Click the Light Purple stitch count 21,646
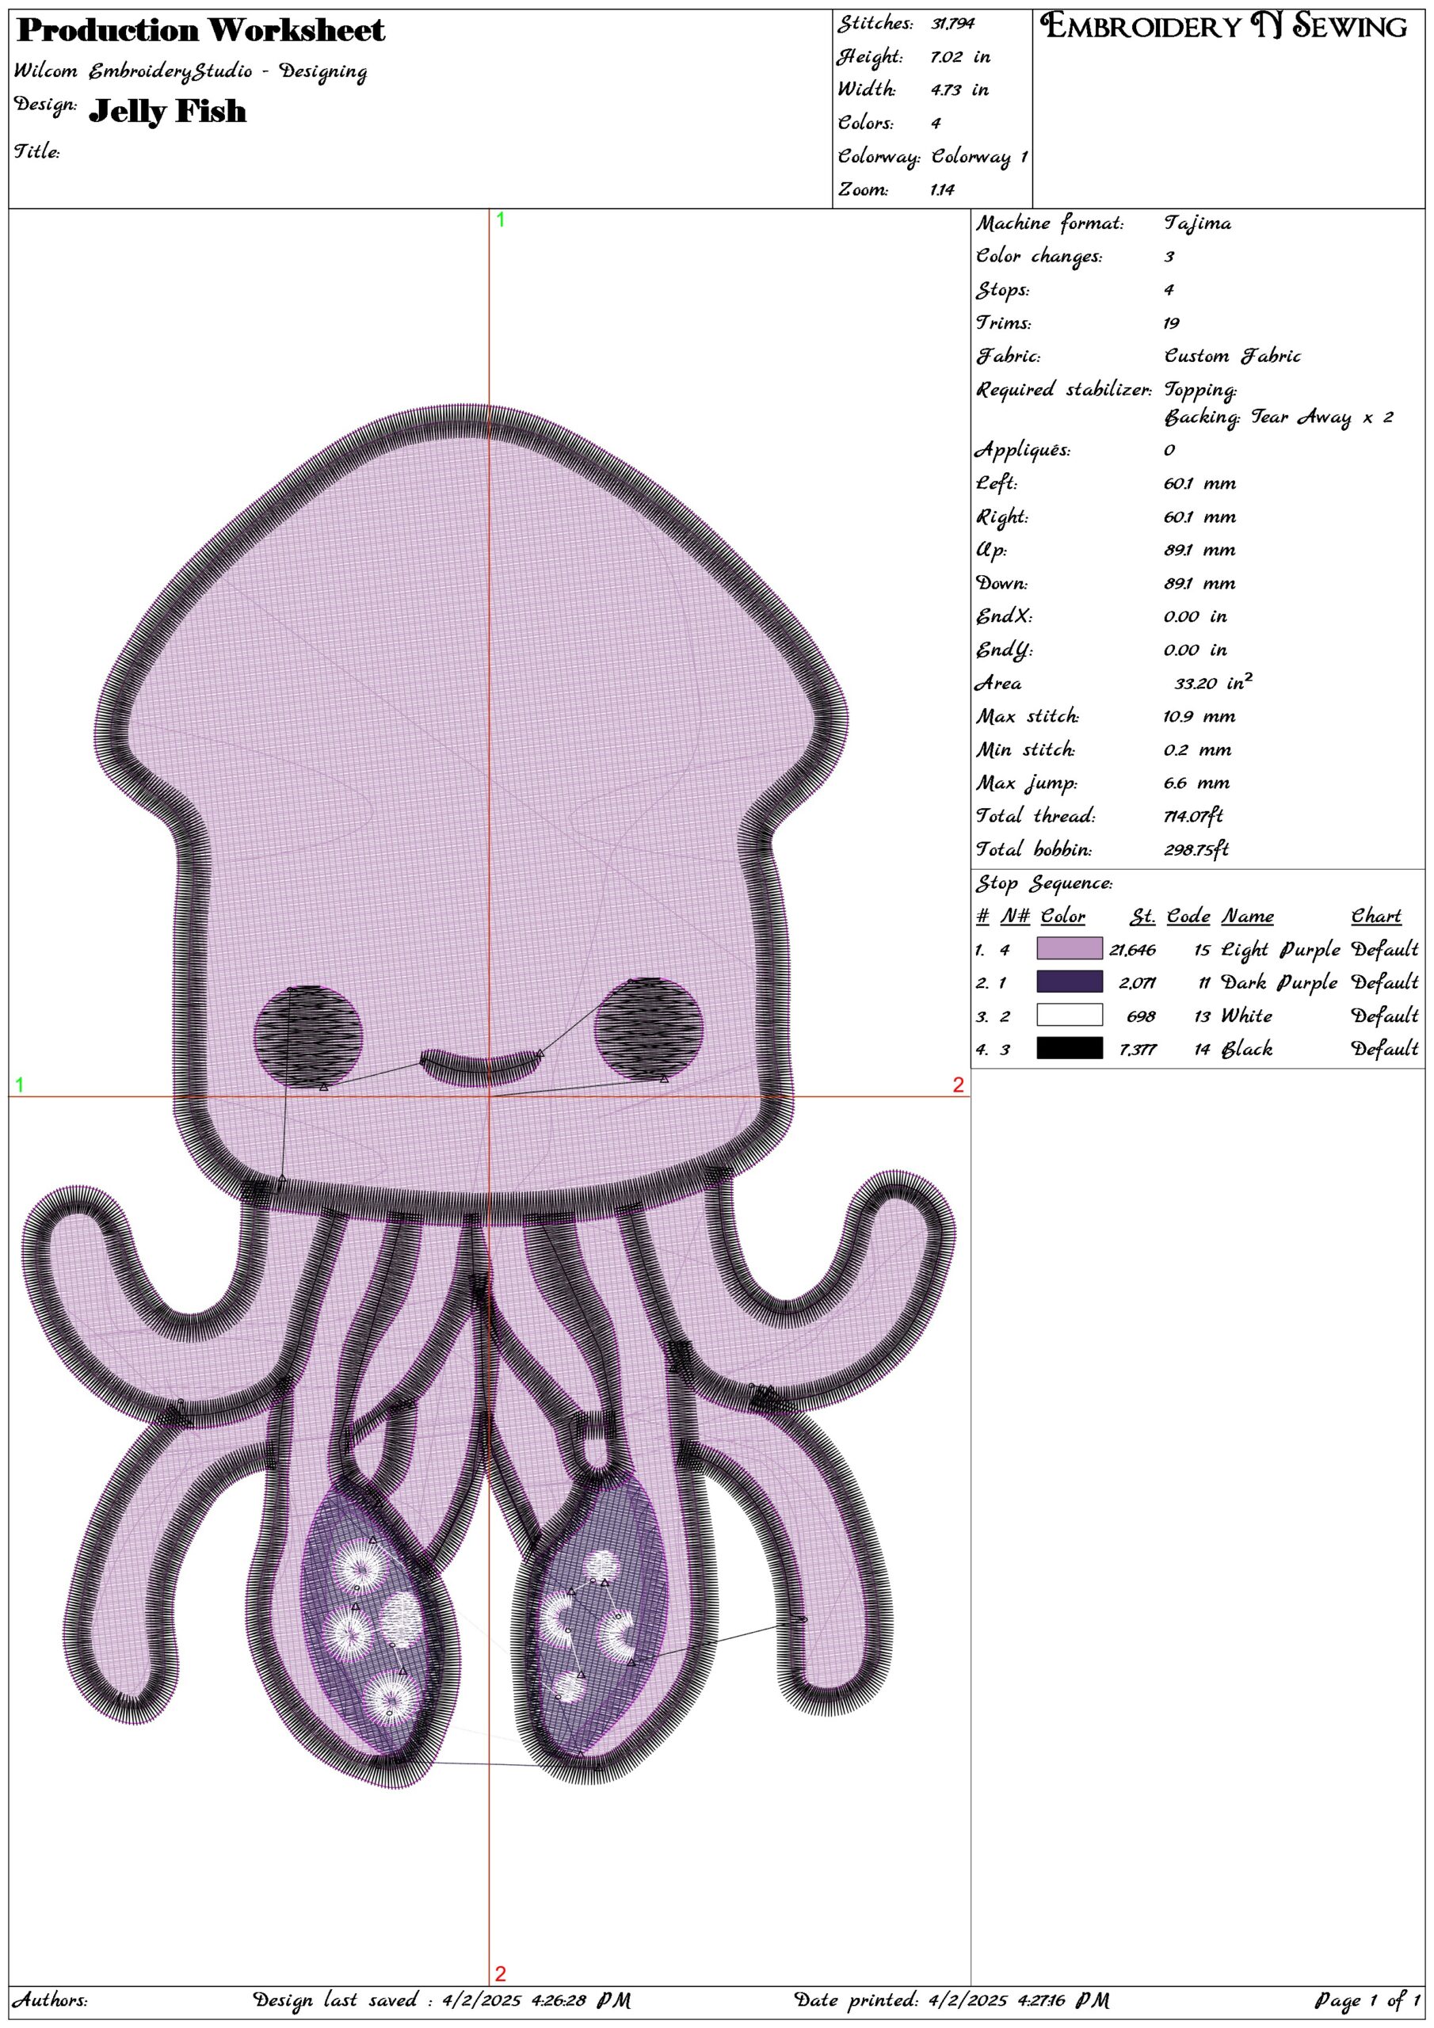This screenshot has width=1434, height=2028. coord(1132,951)
